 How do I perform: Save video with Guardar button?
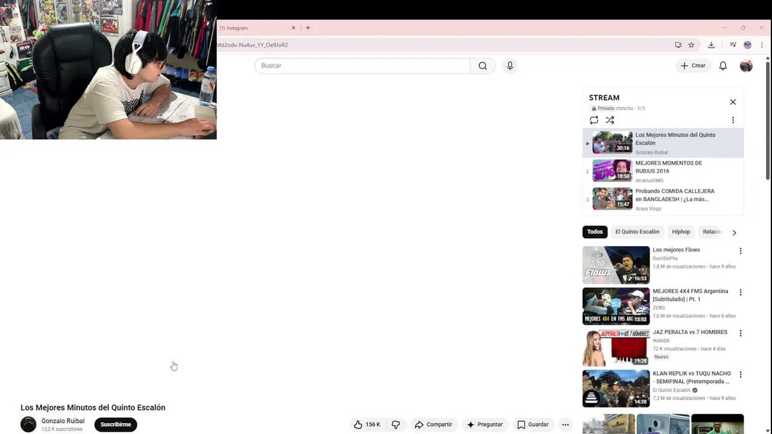click(x=533, y=424)
